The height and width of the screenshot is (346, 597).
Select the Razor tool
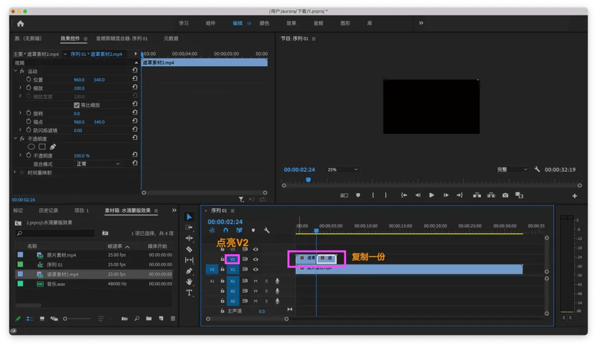189,249
